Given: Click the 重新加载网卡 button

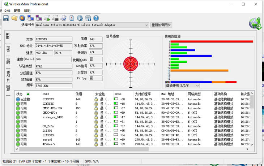Looking at the screenshot, I should click(x=161, y=25).
